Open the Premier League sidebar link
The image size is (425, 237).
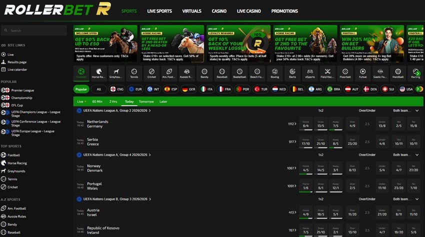pos(17,90)
